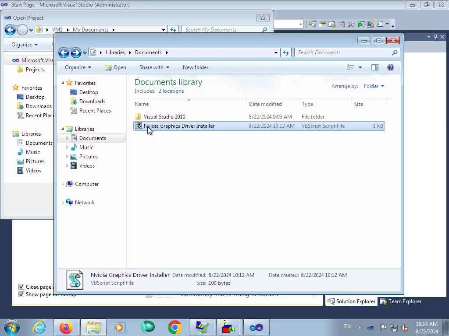
Task: Pin the Visual Studio side panel
Action: coord(435,37)
